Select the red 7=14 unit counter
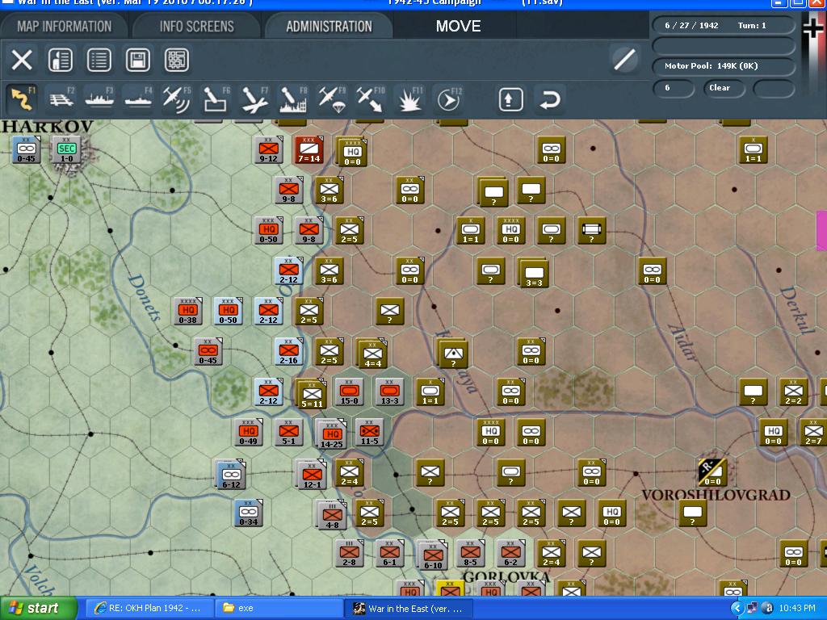The width and height of the screenshot is (827, 620). 309,149
